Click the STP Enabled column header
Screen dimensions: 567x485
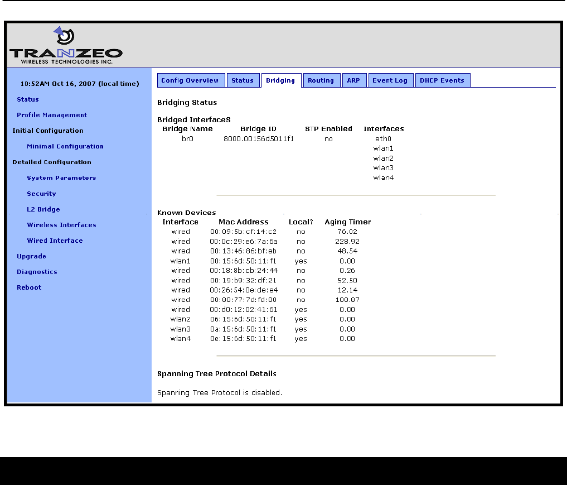click(x=328, y=129)
